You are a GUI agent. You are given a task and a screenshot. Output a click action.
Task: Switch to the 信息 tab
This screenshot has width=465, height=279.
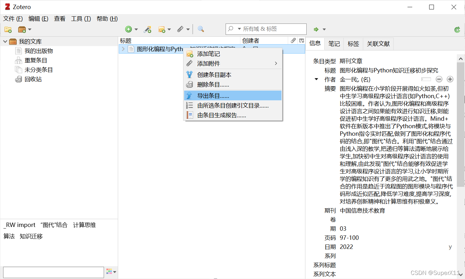pos(315,43)
